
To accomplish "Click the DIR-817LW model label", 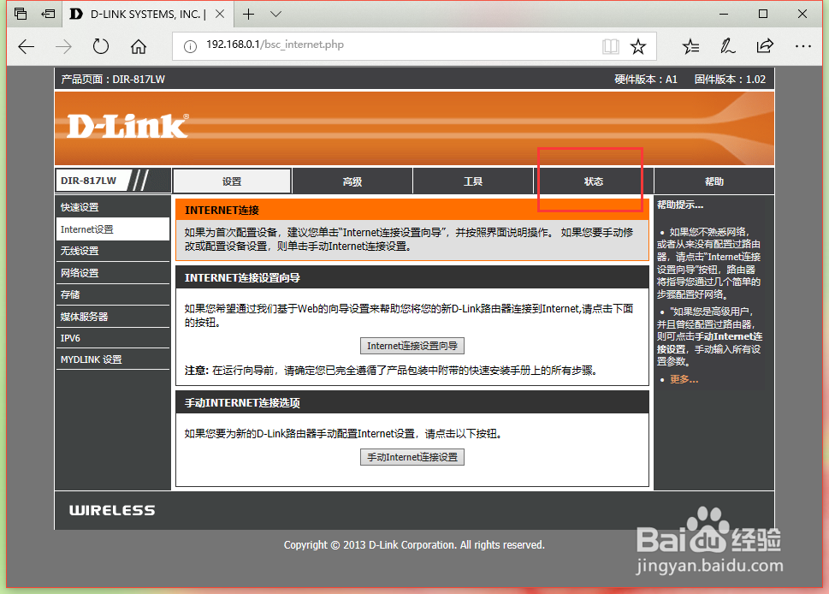I will tap(88, 181).
